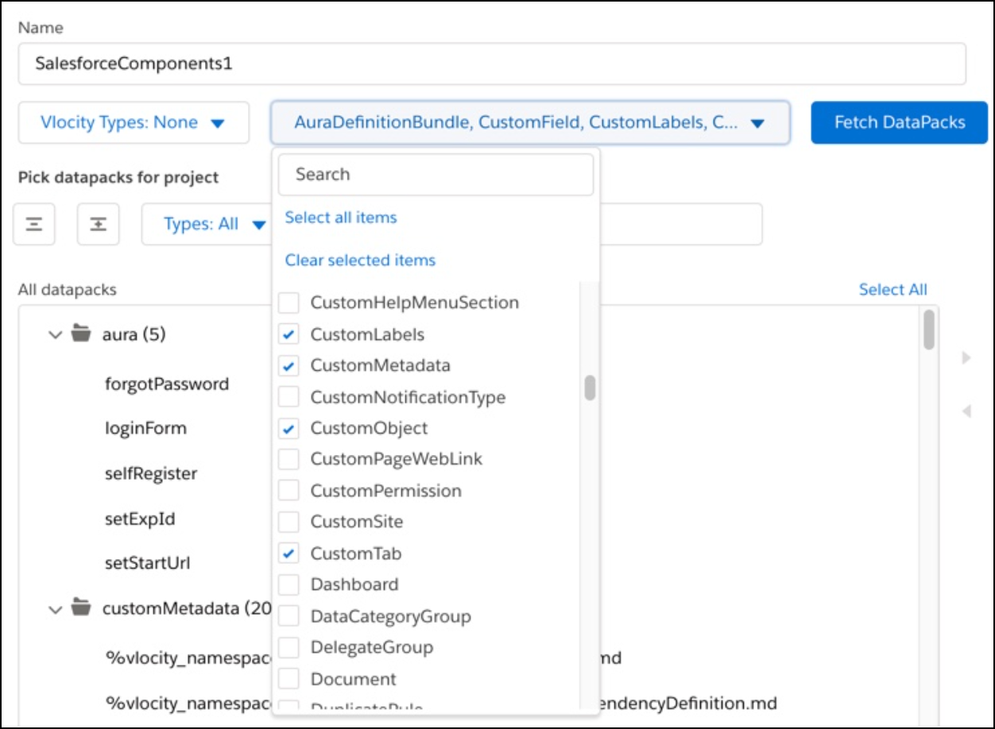Check the CustomHelpMenuSection checkbox
This screenshot has width=995, height=729.
click(289, 303)
